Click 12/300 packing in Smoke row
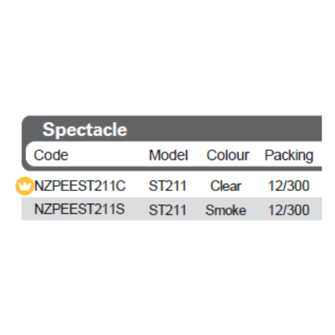 coord(289,210)
